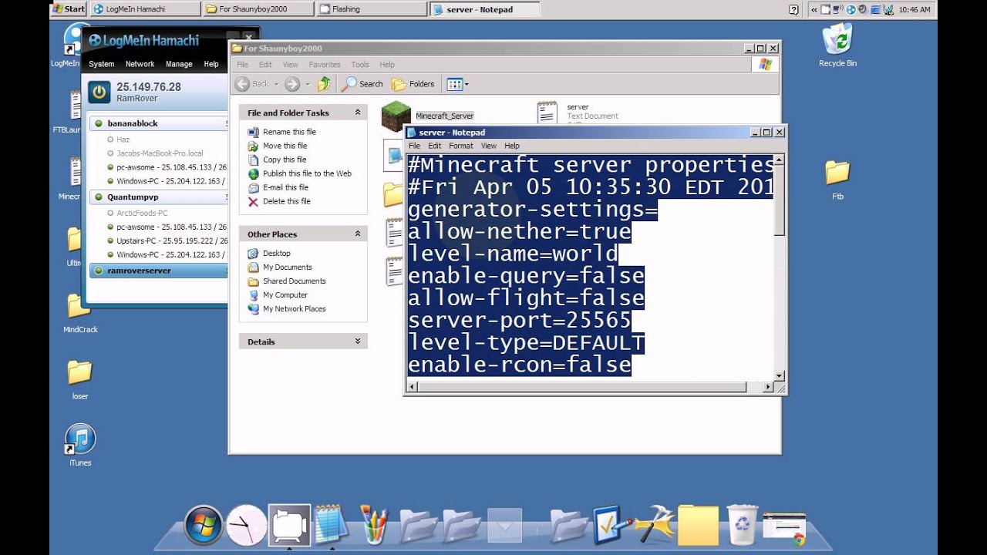The image size is (987, 555).
Task: Click Move this file link
Action: [x=285, y=146]
